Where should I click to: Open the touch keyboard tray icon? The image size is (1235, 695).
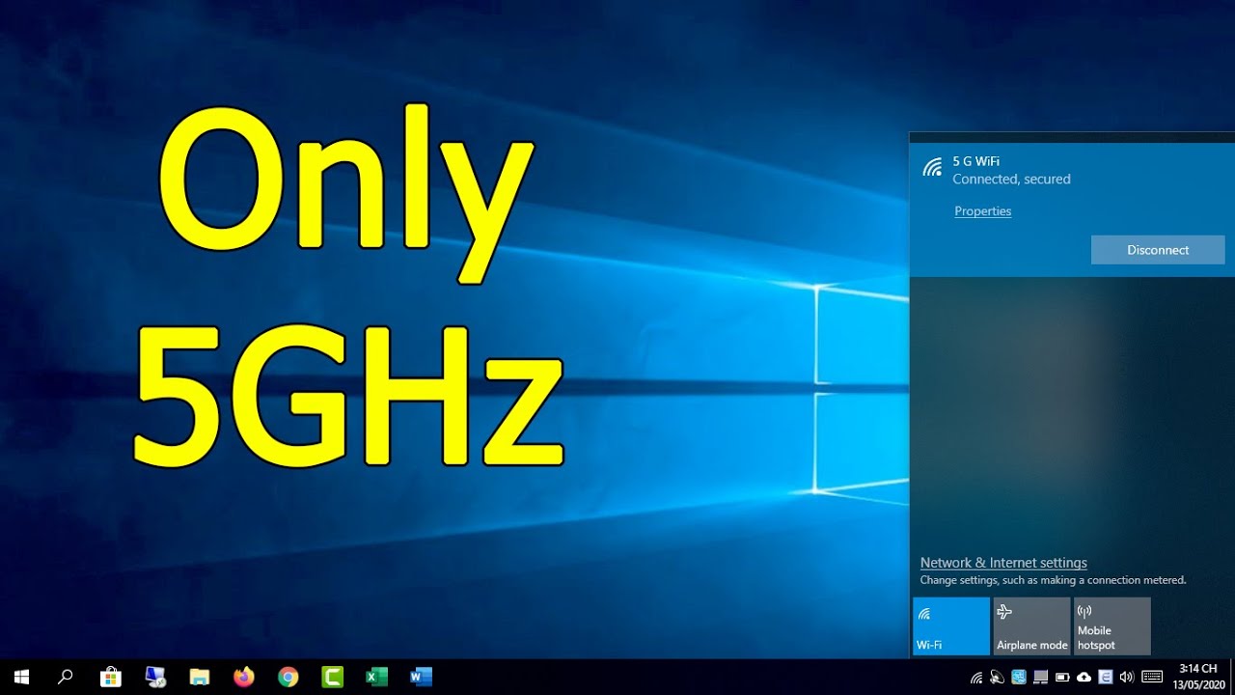[1152, 677]
